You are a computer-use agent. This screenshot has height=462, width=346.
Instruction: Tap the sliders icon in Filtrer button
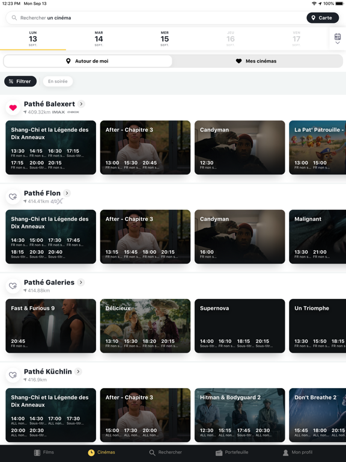(11, 81)
